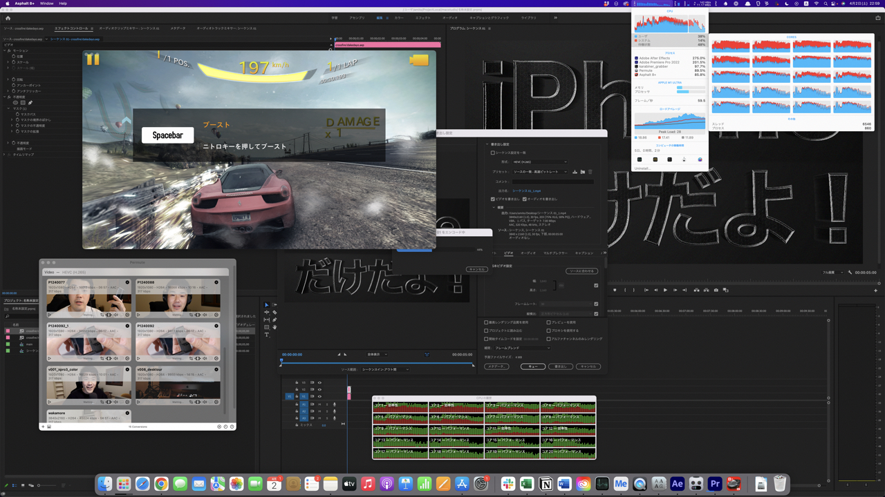Toggle ビデオを書き出し checkbox

[x=493, y=199]
